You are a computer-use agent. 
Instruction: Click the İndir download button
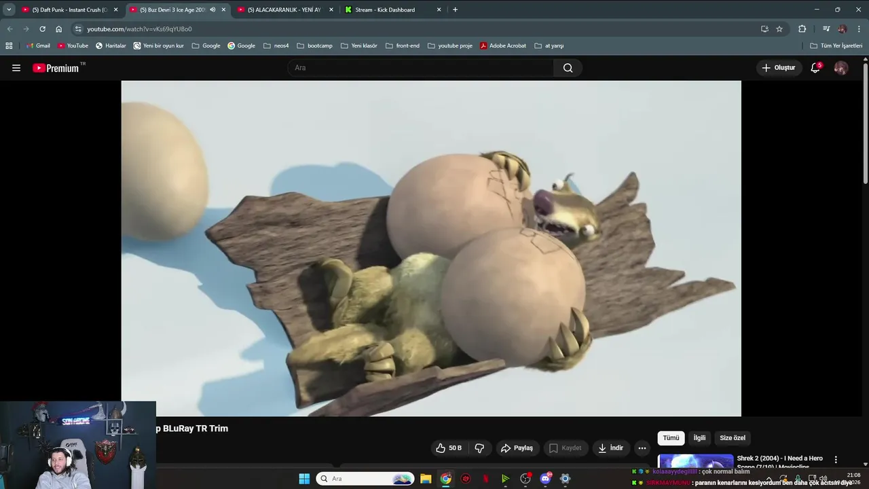[610, 448]
